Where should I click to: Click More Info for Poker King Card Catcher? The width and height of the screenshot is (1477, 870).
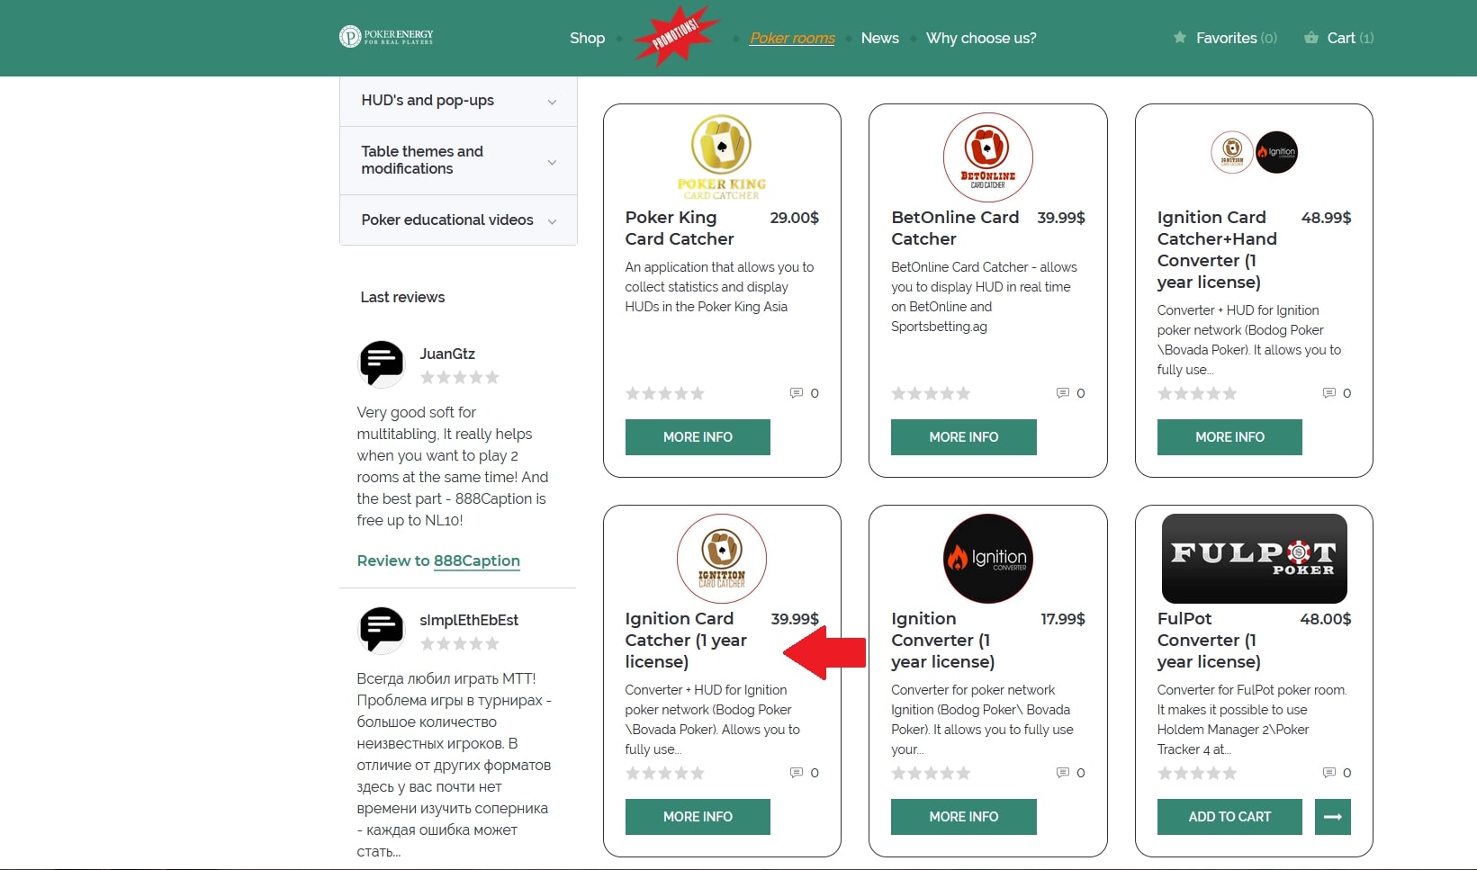click(x=698, y=437)
